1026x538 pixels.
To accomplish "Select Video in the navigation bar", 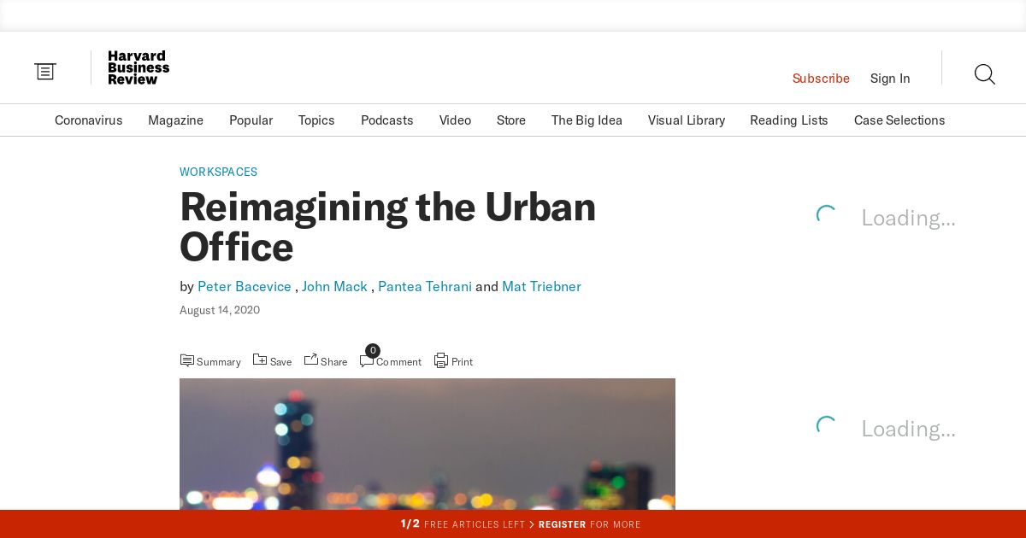I will point(455,120).
